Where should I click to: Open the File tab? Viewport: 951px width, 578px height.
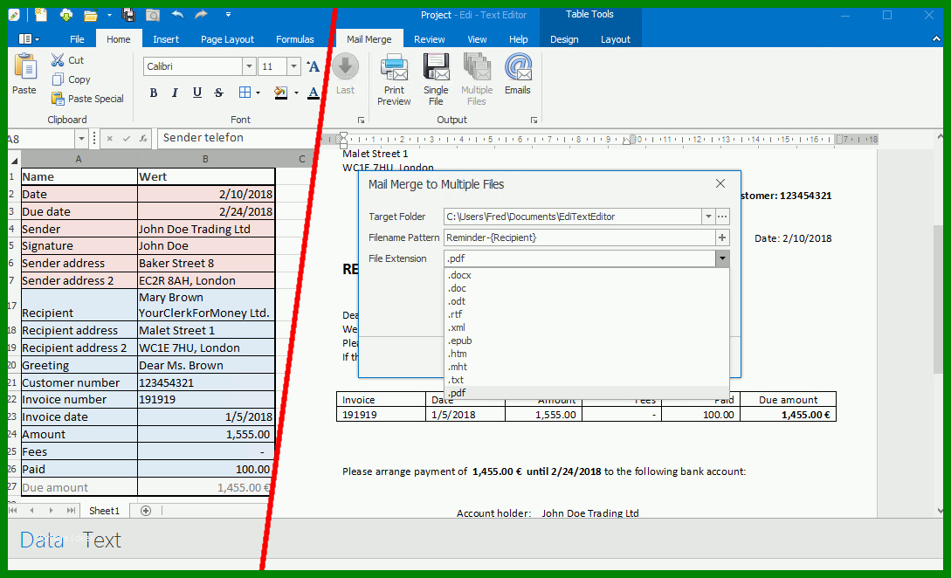(77, 38)
